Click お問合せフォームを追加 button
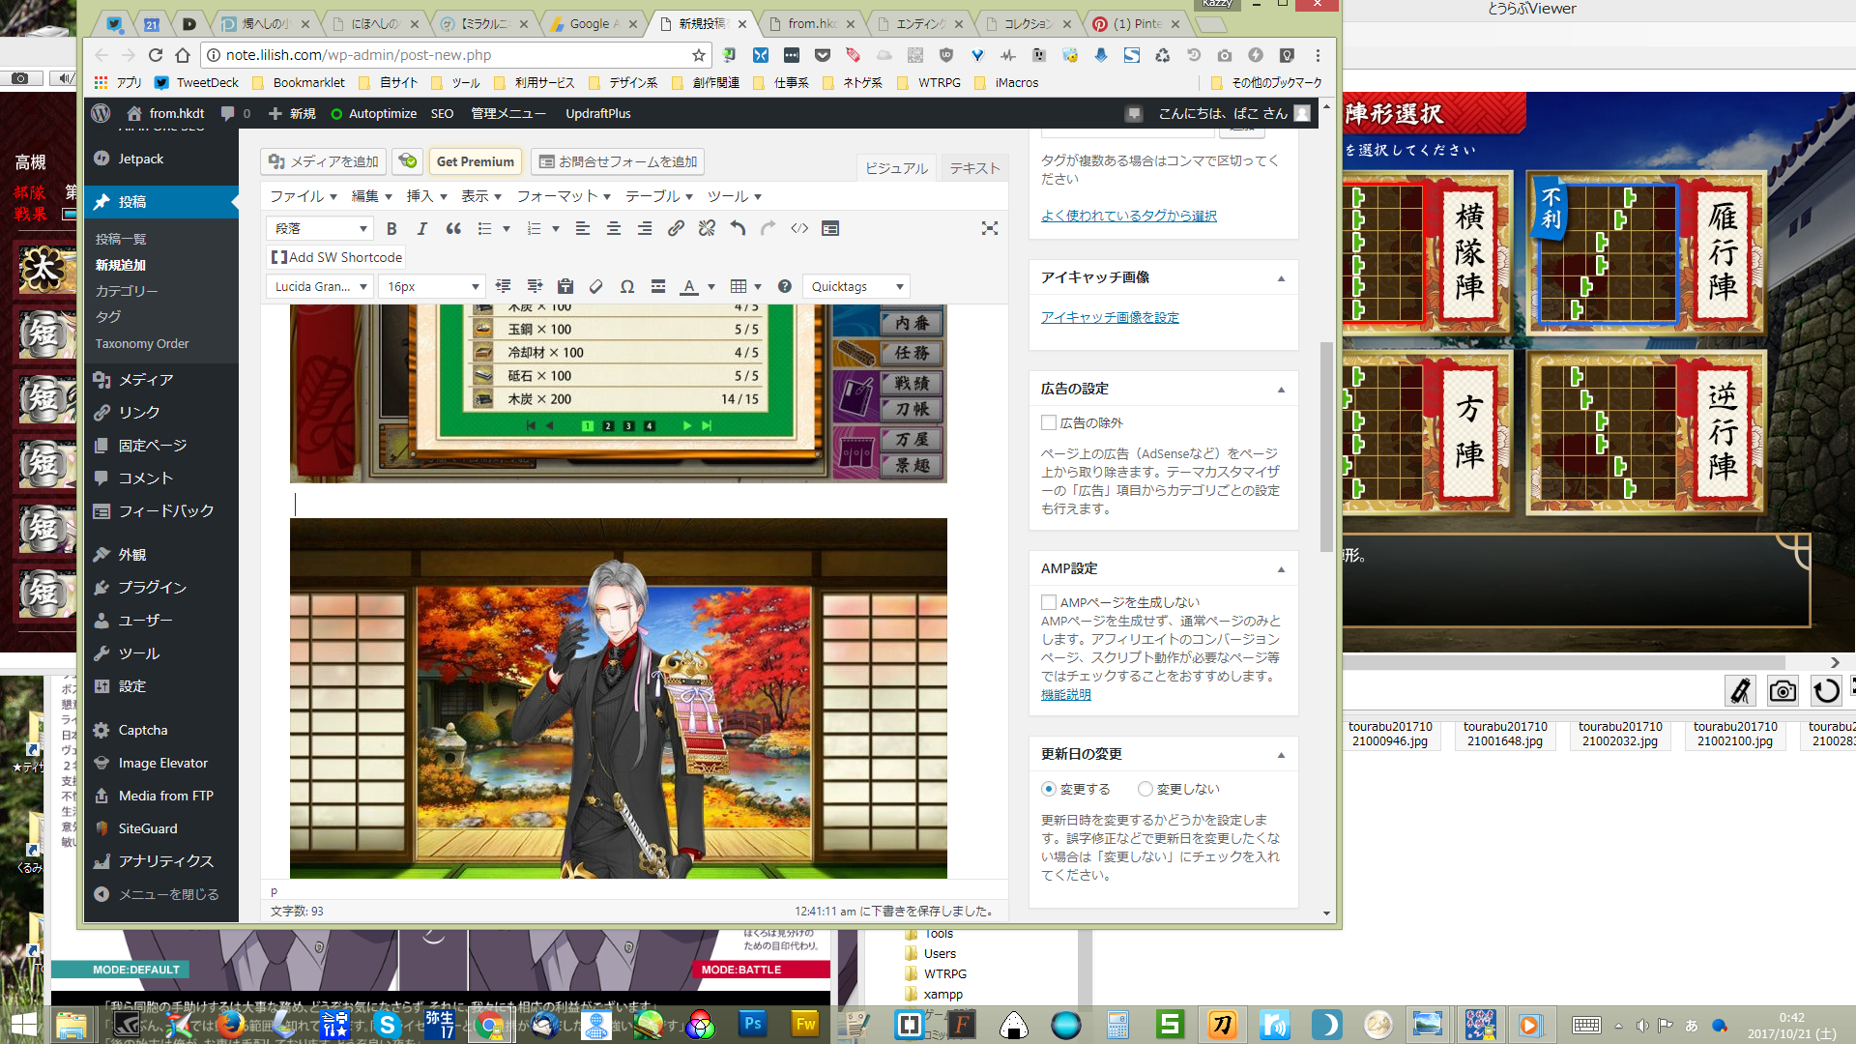 pyautogui.click(x=617, y=161)
